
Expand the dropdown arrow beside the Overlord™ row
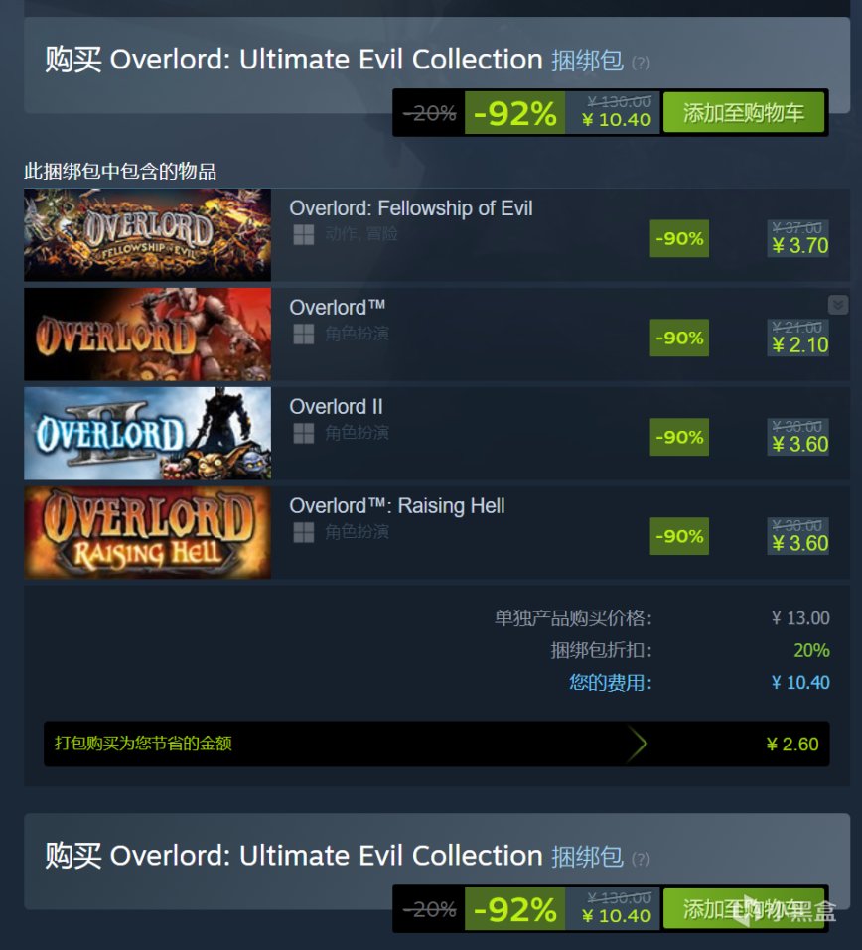tap(838, 304)
